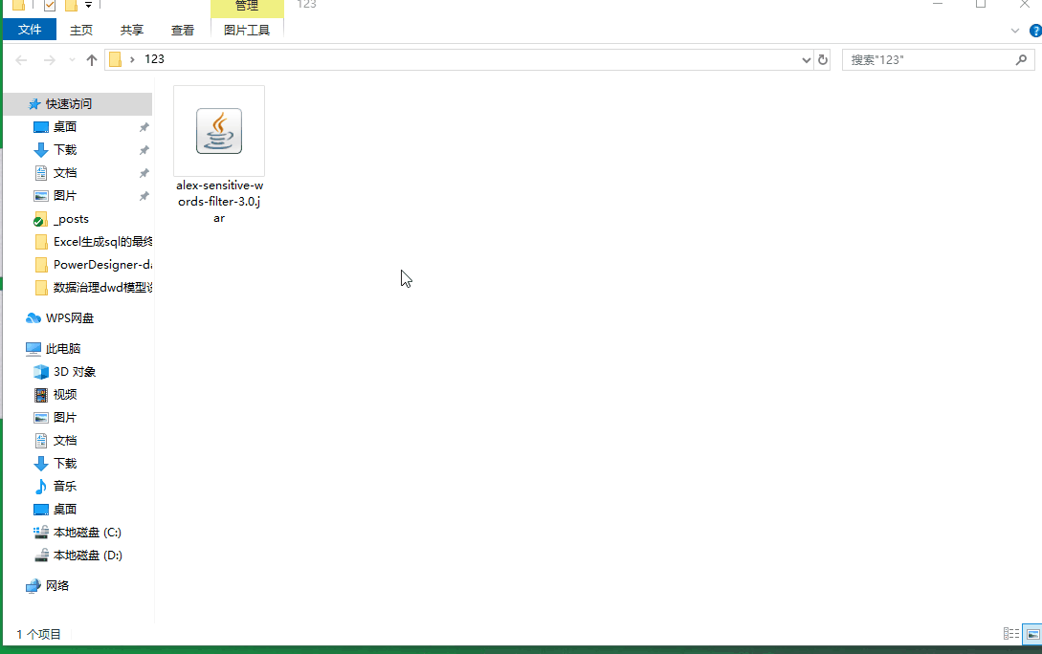Select 快速访问 in navigation pane
This screenshot has width=1042, height=654.
point(78,103)
